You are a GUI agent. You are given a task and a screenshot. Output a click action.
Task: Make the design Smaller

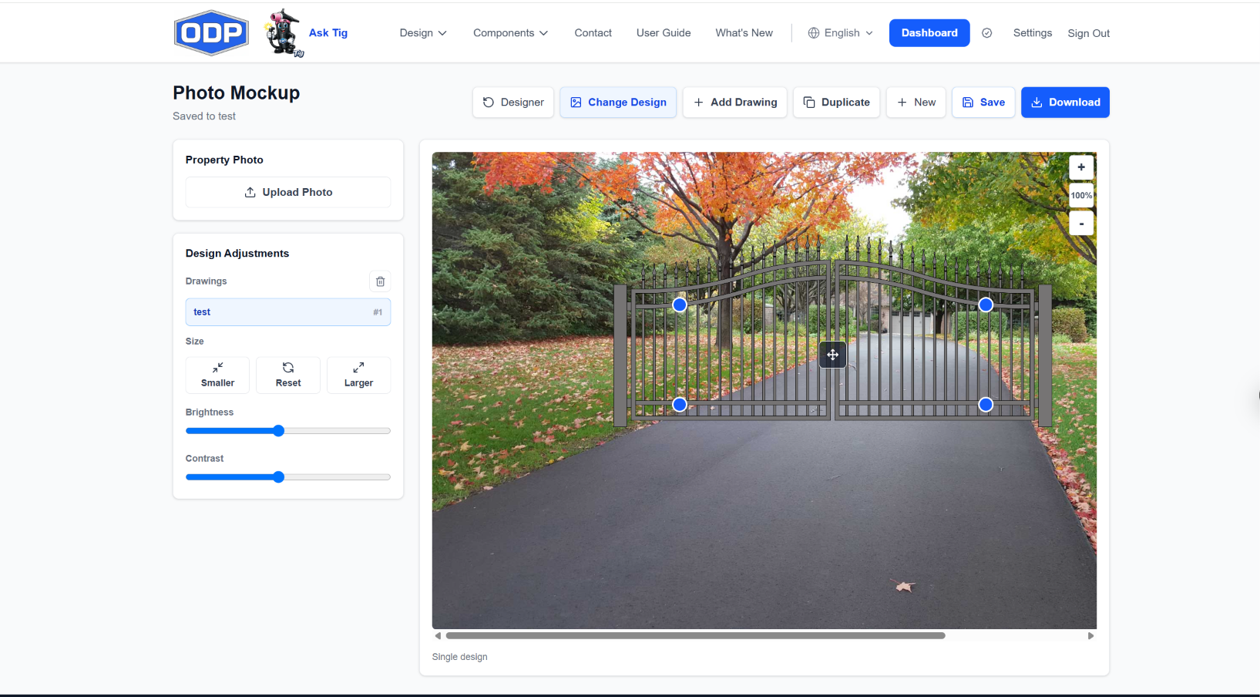tap(217, 375)
